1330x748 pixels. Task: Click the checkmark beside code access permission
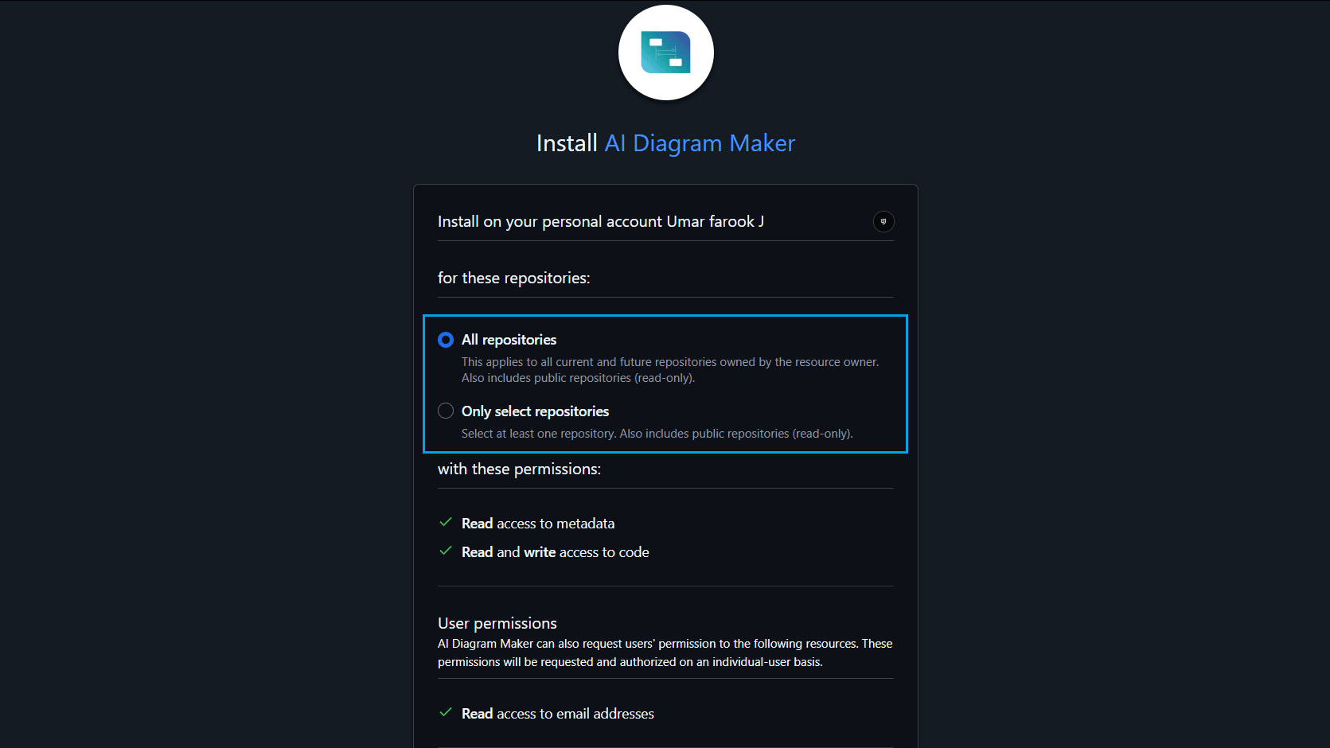click(x=445, y=551)
